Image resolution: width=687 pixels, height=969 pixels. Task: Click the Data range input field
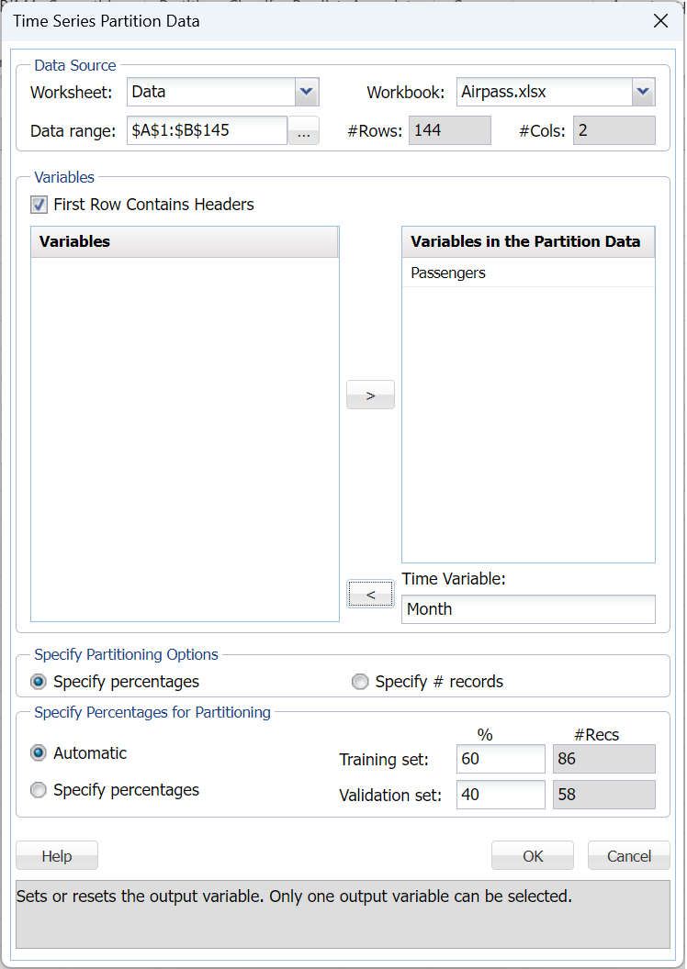(x=207, y=130)
